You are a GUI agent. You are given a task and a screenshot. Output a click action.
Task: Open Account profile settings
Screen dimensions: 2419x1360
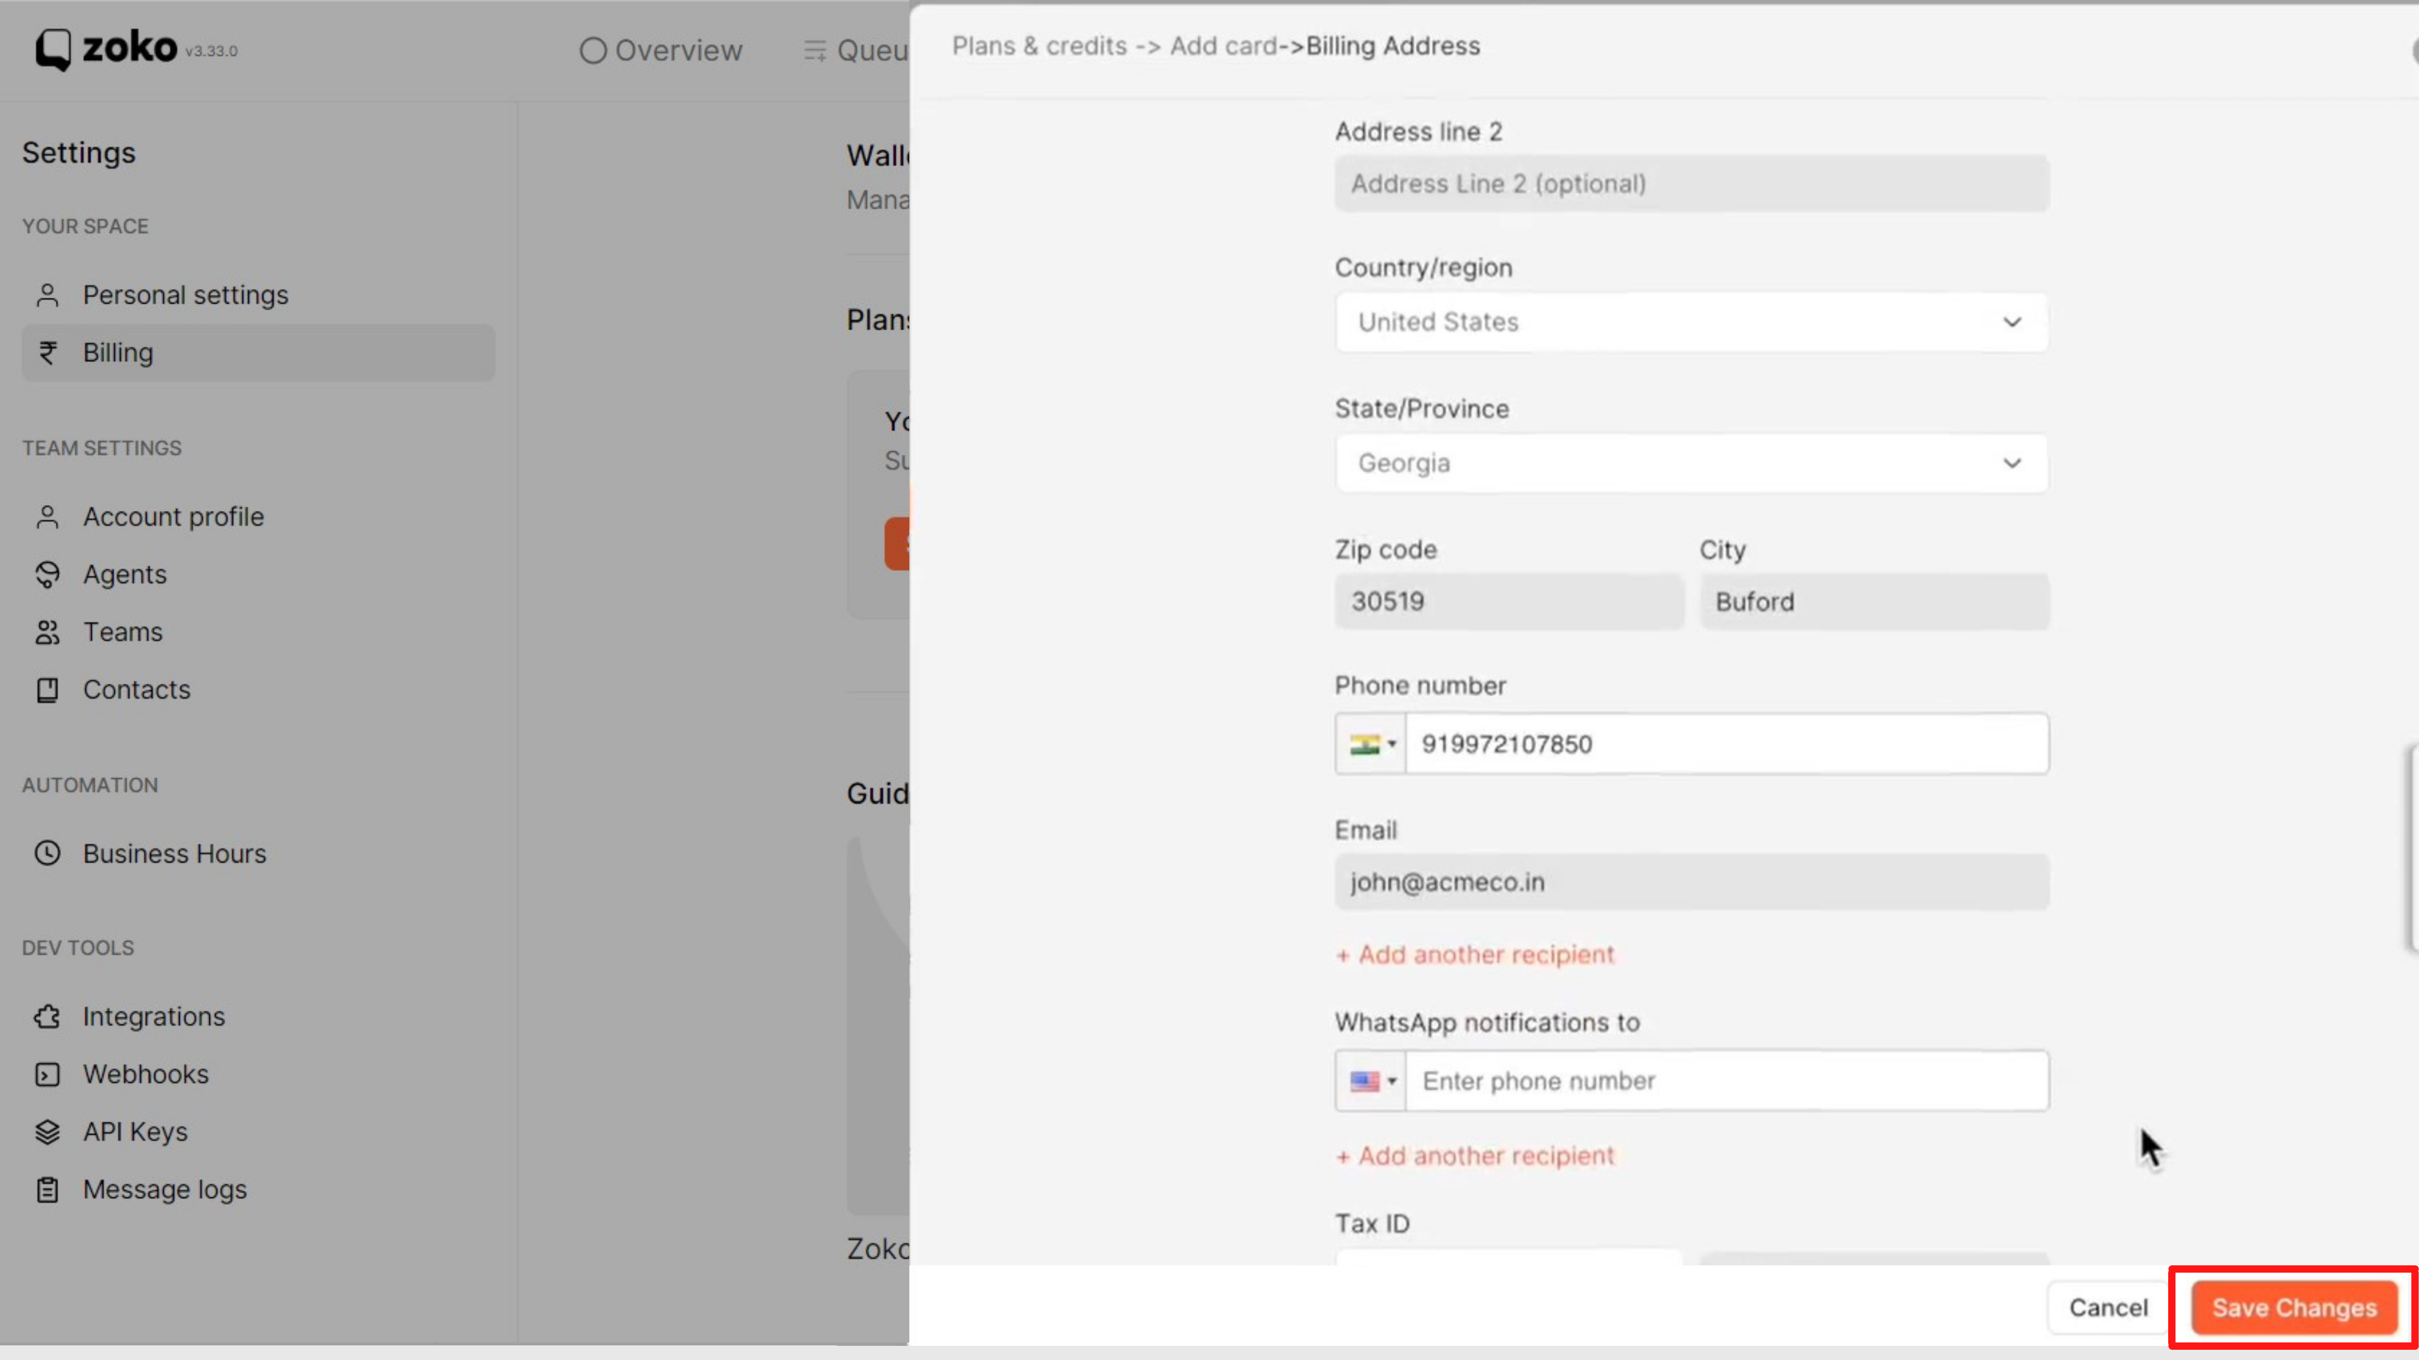tap(258, 517)
